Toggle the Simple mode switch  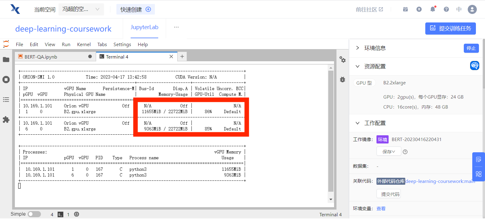[x=34, y=214]
